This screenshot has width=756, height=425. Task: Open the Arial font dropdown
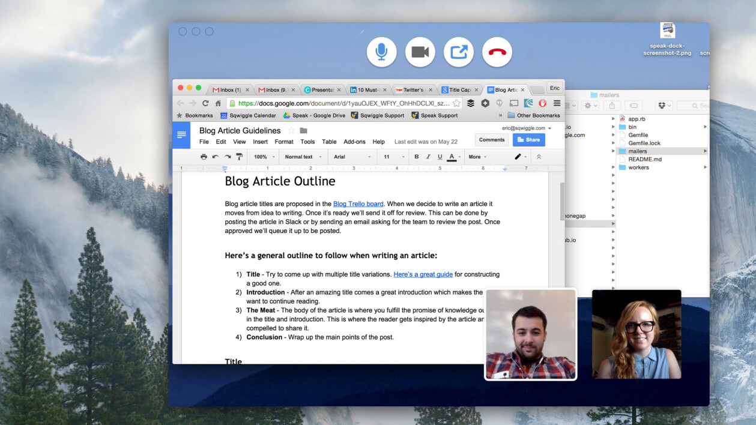351,157
